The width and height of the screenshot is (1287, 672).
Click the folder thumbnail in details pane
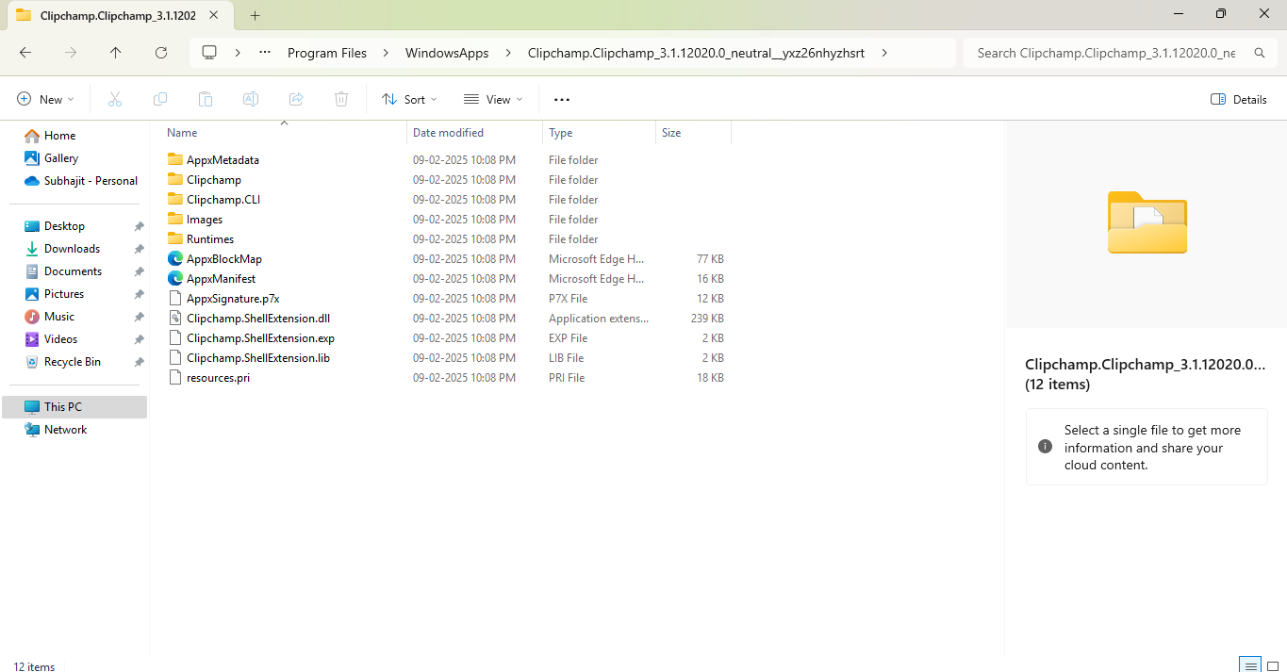1147,222
